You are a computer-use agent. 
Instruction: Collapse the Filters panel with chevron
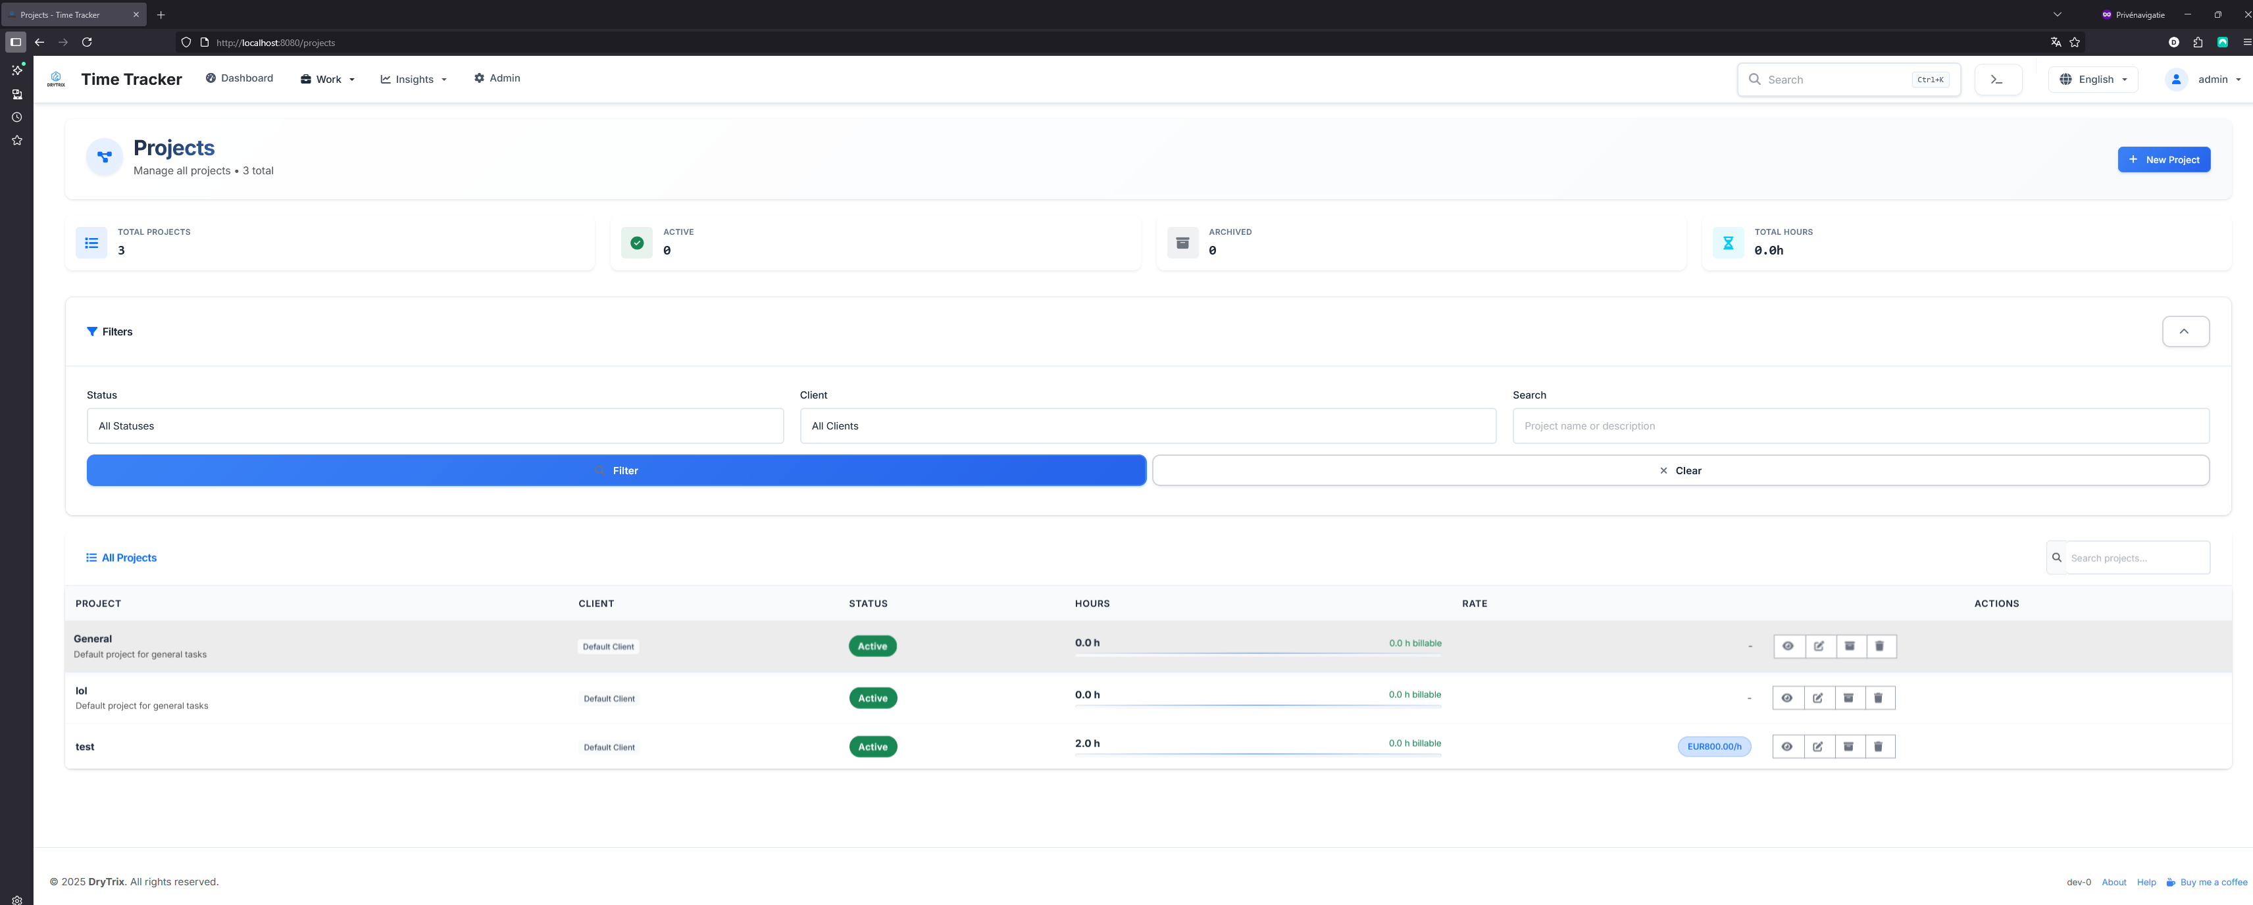pyautogui.click(x=2185, y=331)
